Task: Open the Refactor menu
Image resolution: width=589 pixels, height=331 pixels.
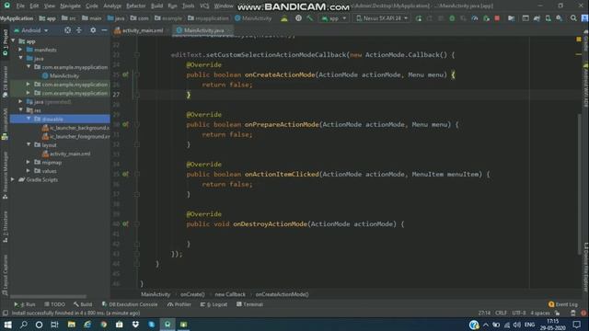Action: click(135, 6)
